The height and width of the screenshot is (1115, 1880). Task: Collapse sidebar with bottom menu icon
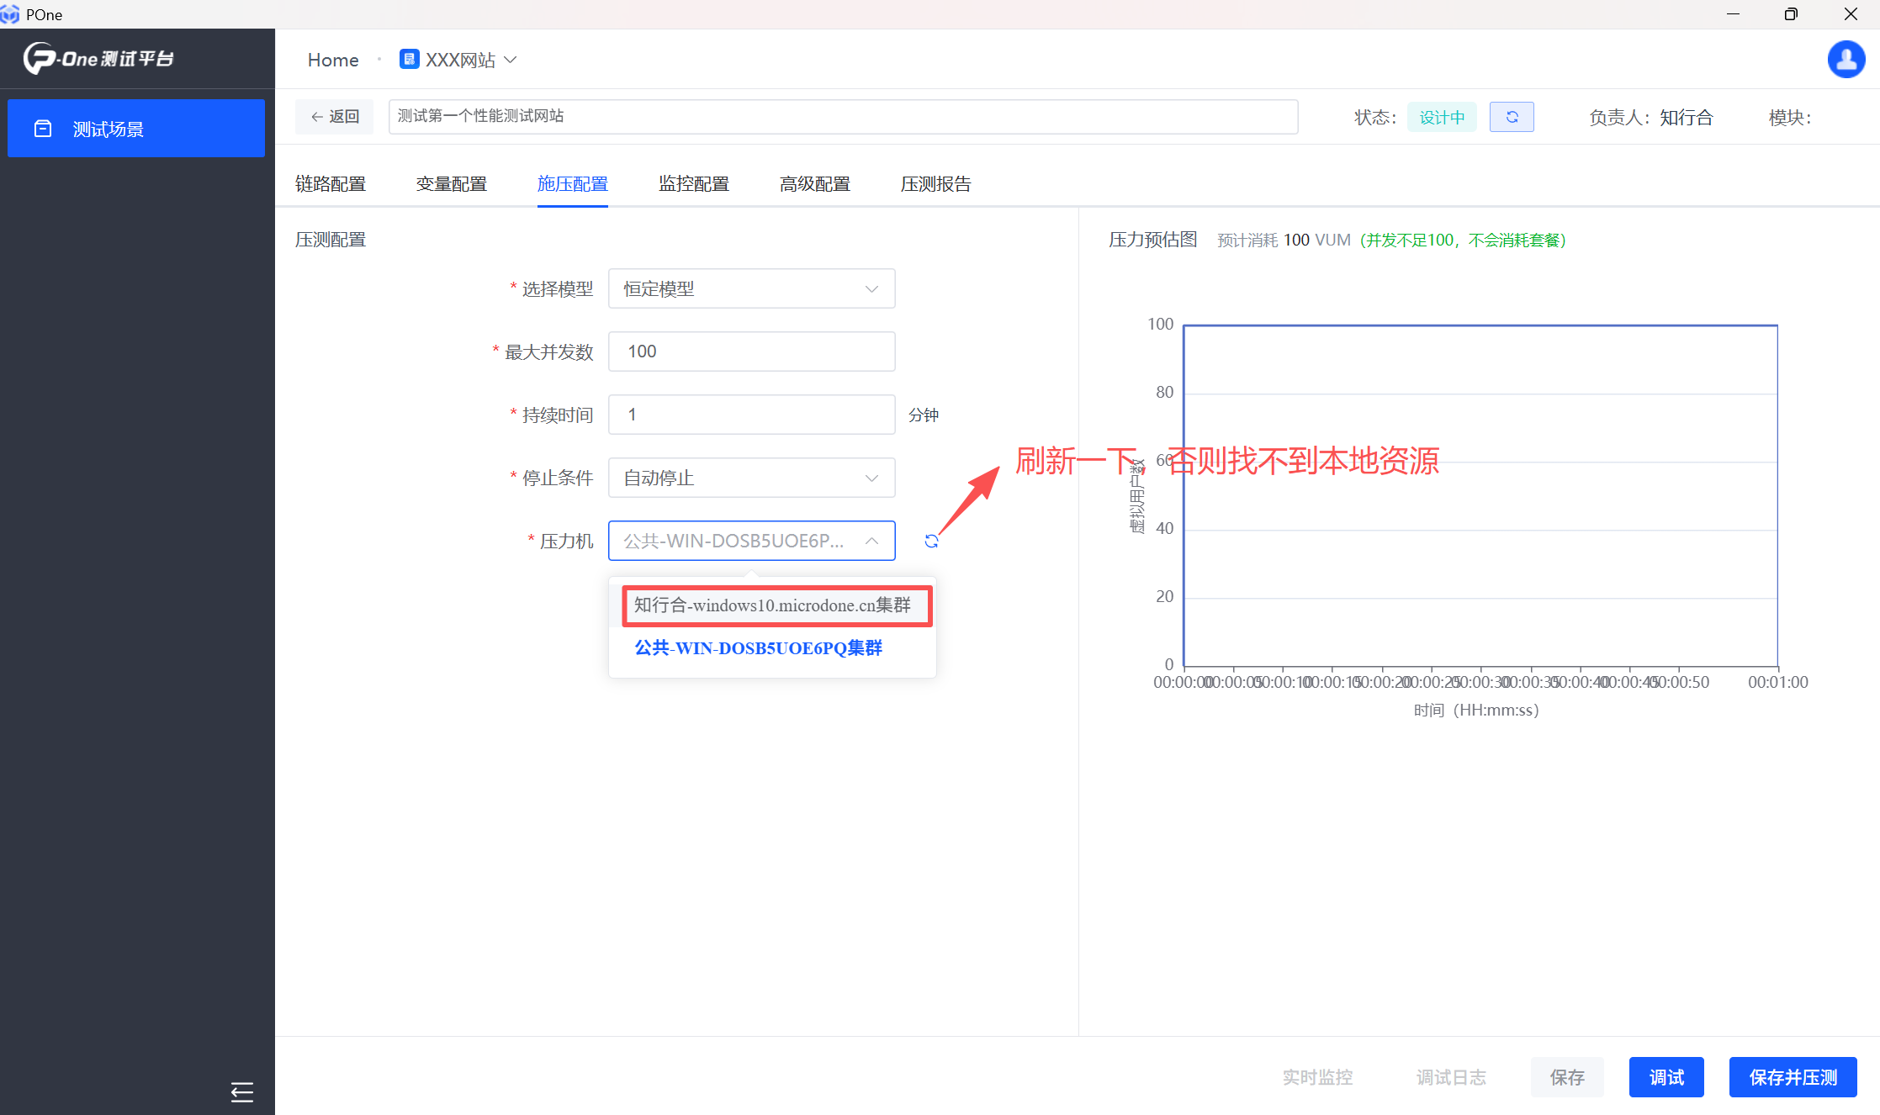click(x=241, y=1092)
